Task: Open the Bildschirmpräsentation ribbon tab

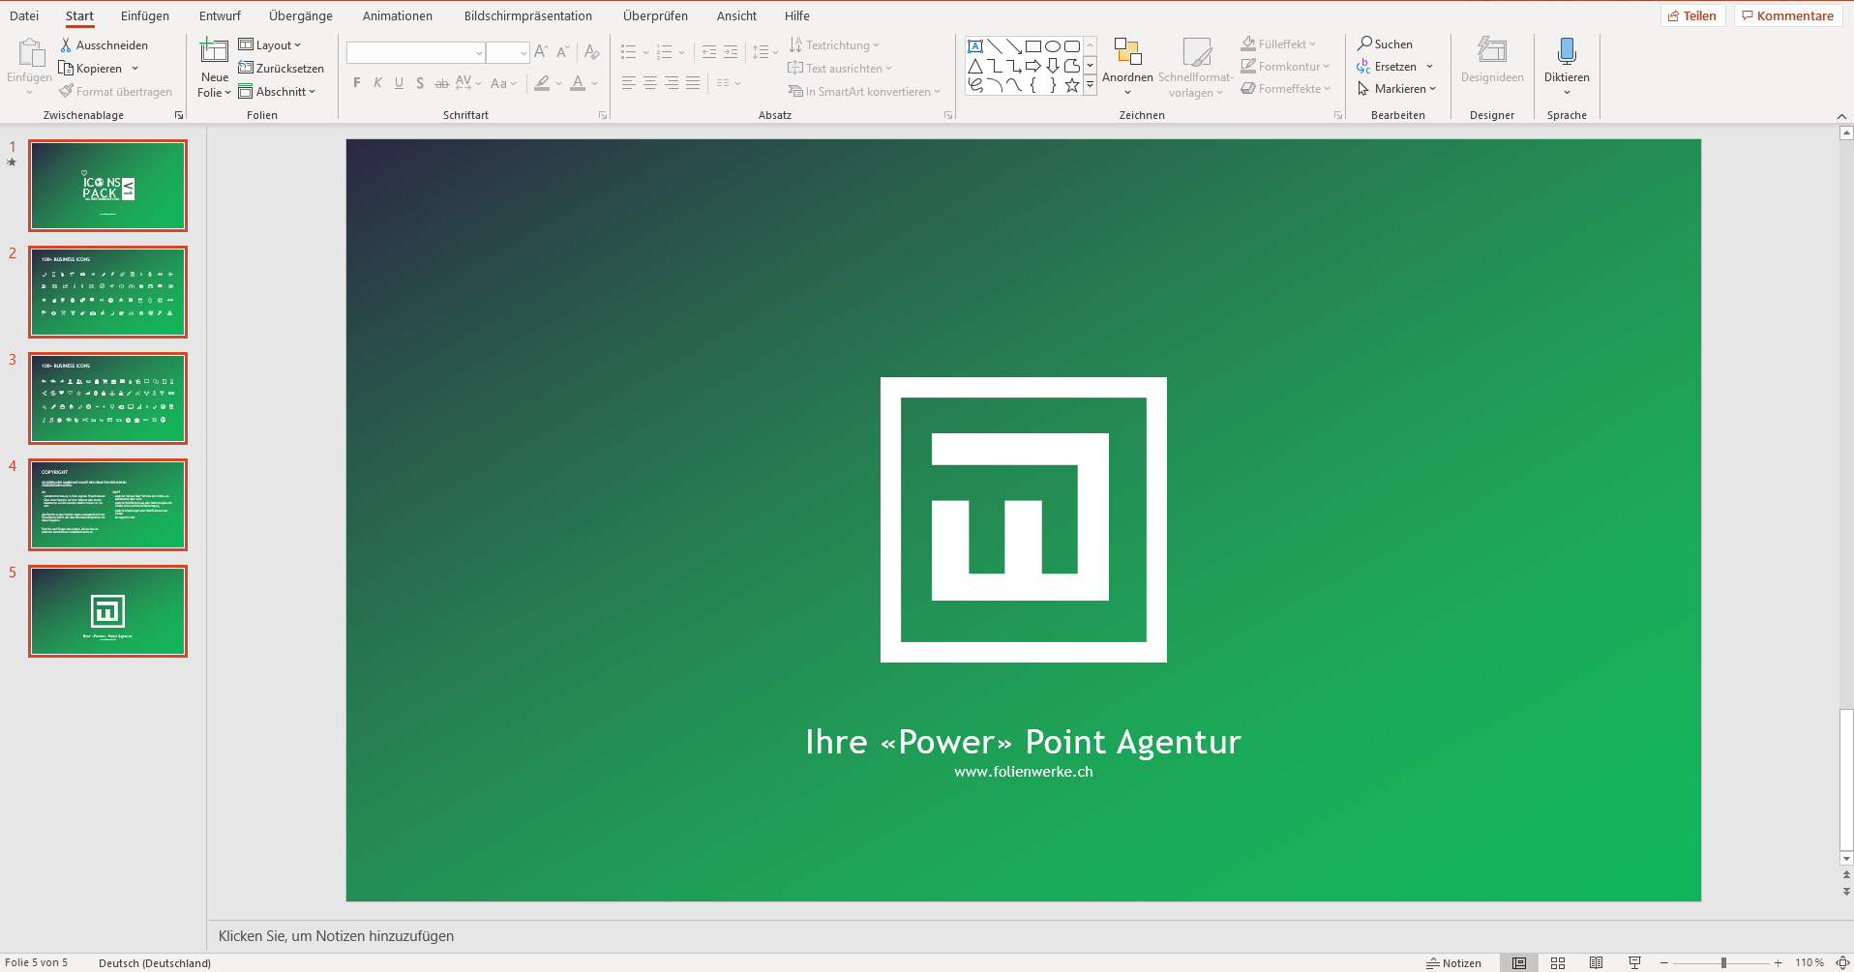Action: pyautogui.click(x=528, y=15)
